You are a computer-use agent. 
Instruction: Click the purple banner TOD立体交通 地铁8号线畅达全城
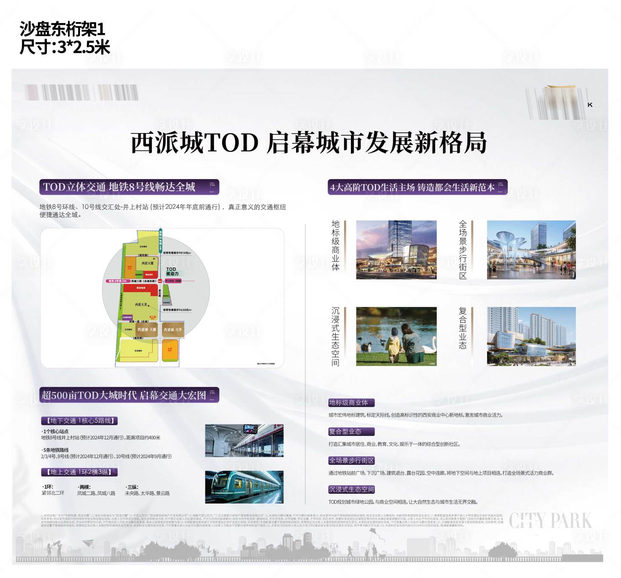pos(129,187)
